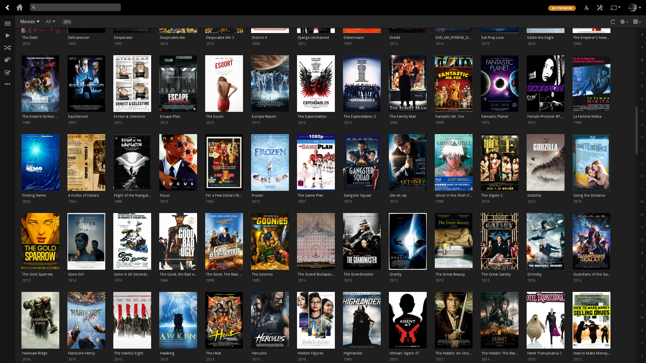646x363 pixels.
Task: Open the Gravity poster
Action: (x=408, y=241)
